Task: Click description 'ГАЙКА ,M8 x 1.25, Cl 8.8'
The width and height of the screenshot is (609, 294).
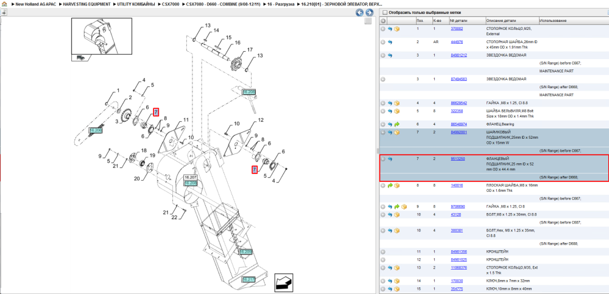Action: (x=507, y=103)
